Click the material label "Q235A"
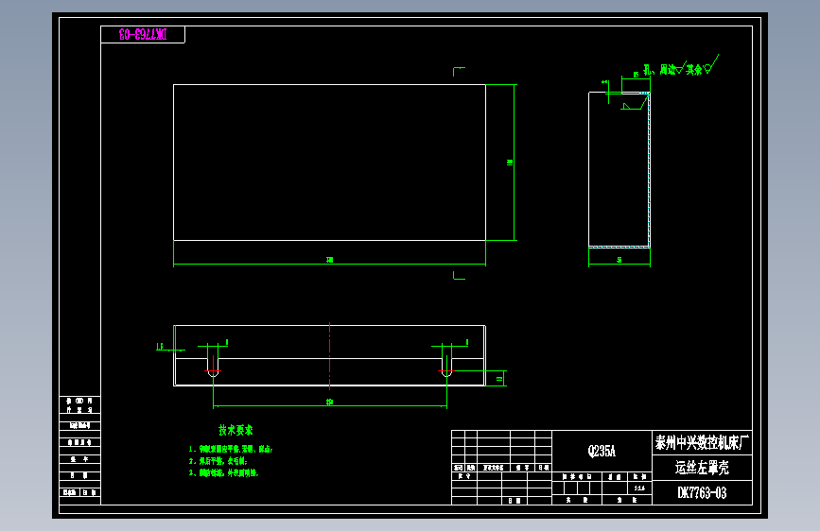 [x=602, y=451]
